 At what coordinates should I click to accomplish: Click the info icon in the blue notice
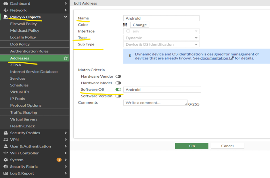(130, 56)
